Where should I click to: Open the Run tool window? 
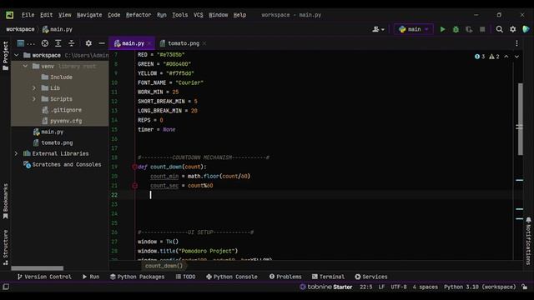pyautogui.click(x=91, y=277)
